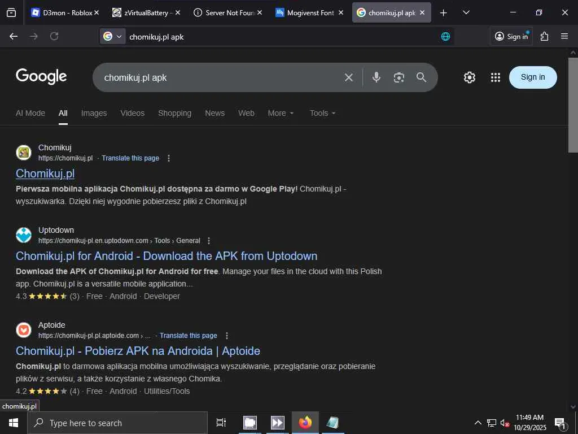Open the Uptodown Chomikuj.pl APK link
Viewport: 578px width, 434px height.
click(x=167, y=256)
